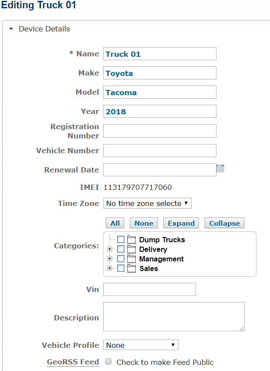This screenshot has width=270, height=371.
Task: Click the Management folder icon
Action: [132, 259]
